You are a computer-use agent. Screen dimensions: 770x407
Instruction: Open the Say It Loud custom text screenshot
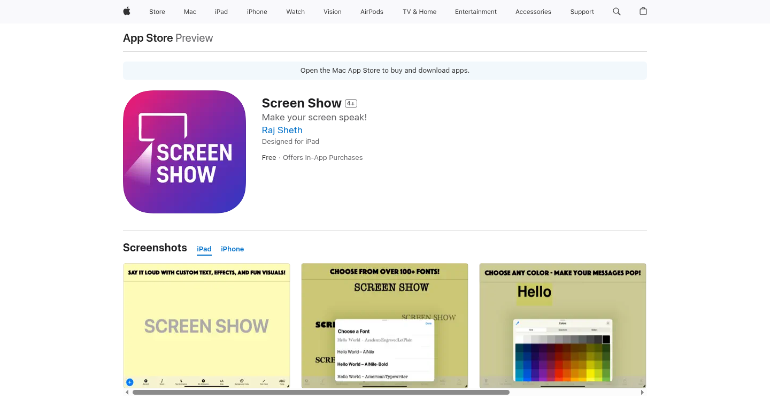[206, 326]
